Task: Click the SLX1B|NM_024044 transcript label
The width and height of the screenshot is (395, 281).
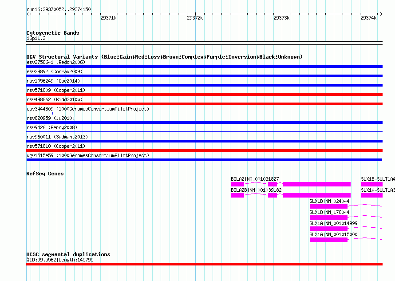Action: coord(329,201)
